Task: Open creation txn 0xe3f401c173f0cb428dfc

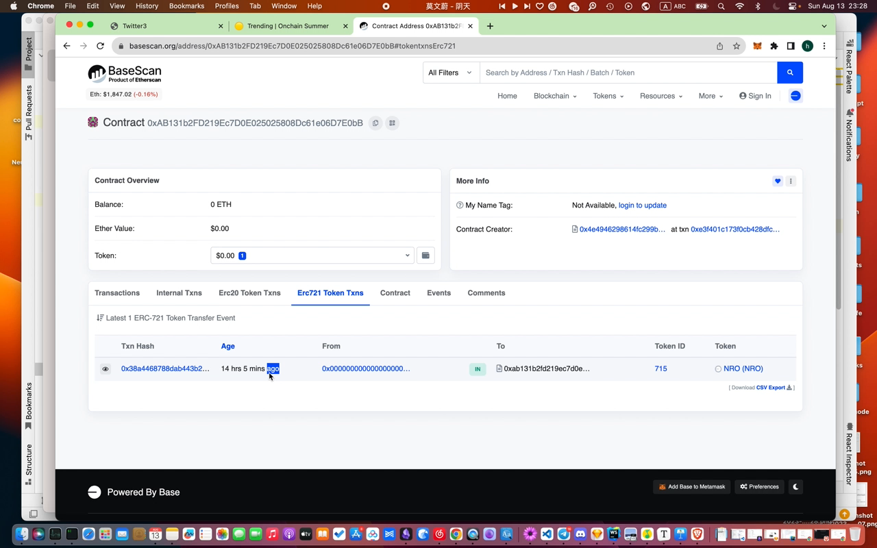Action: coord(735,229)
